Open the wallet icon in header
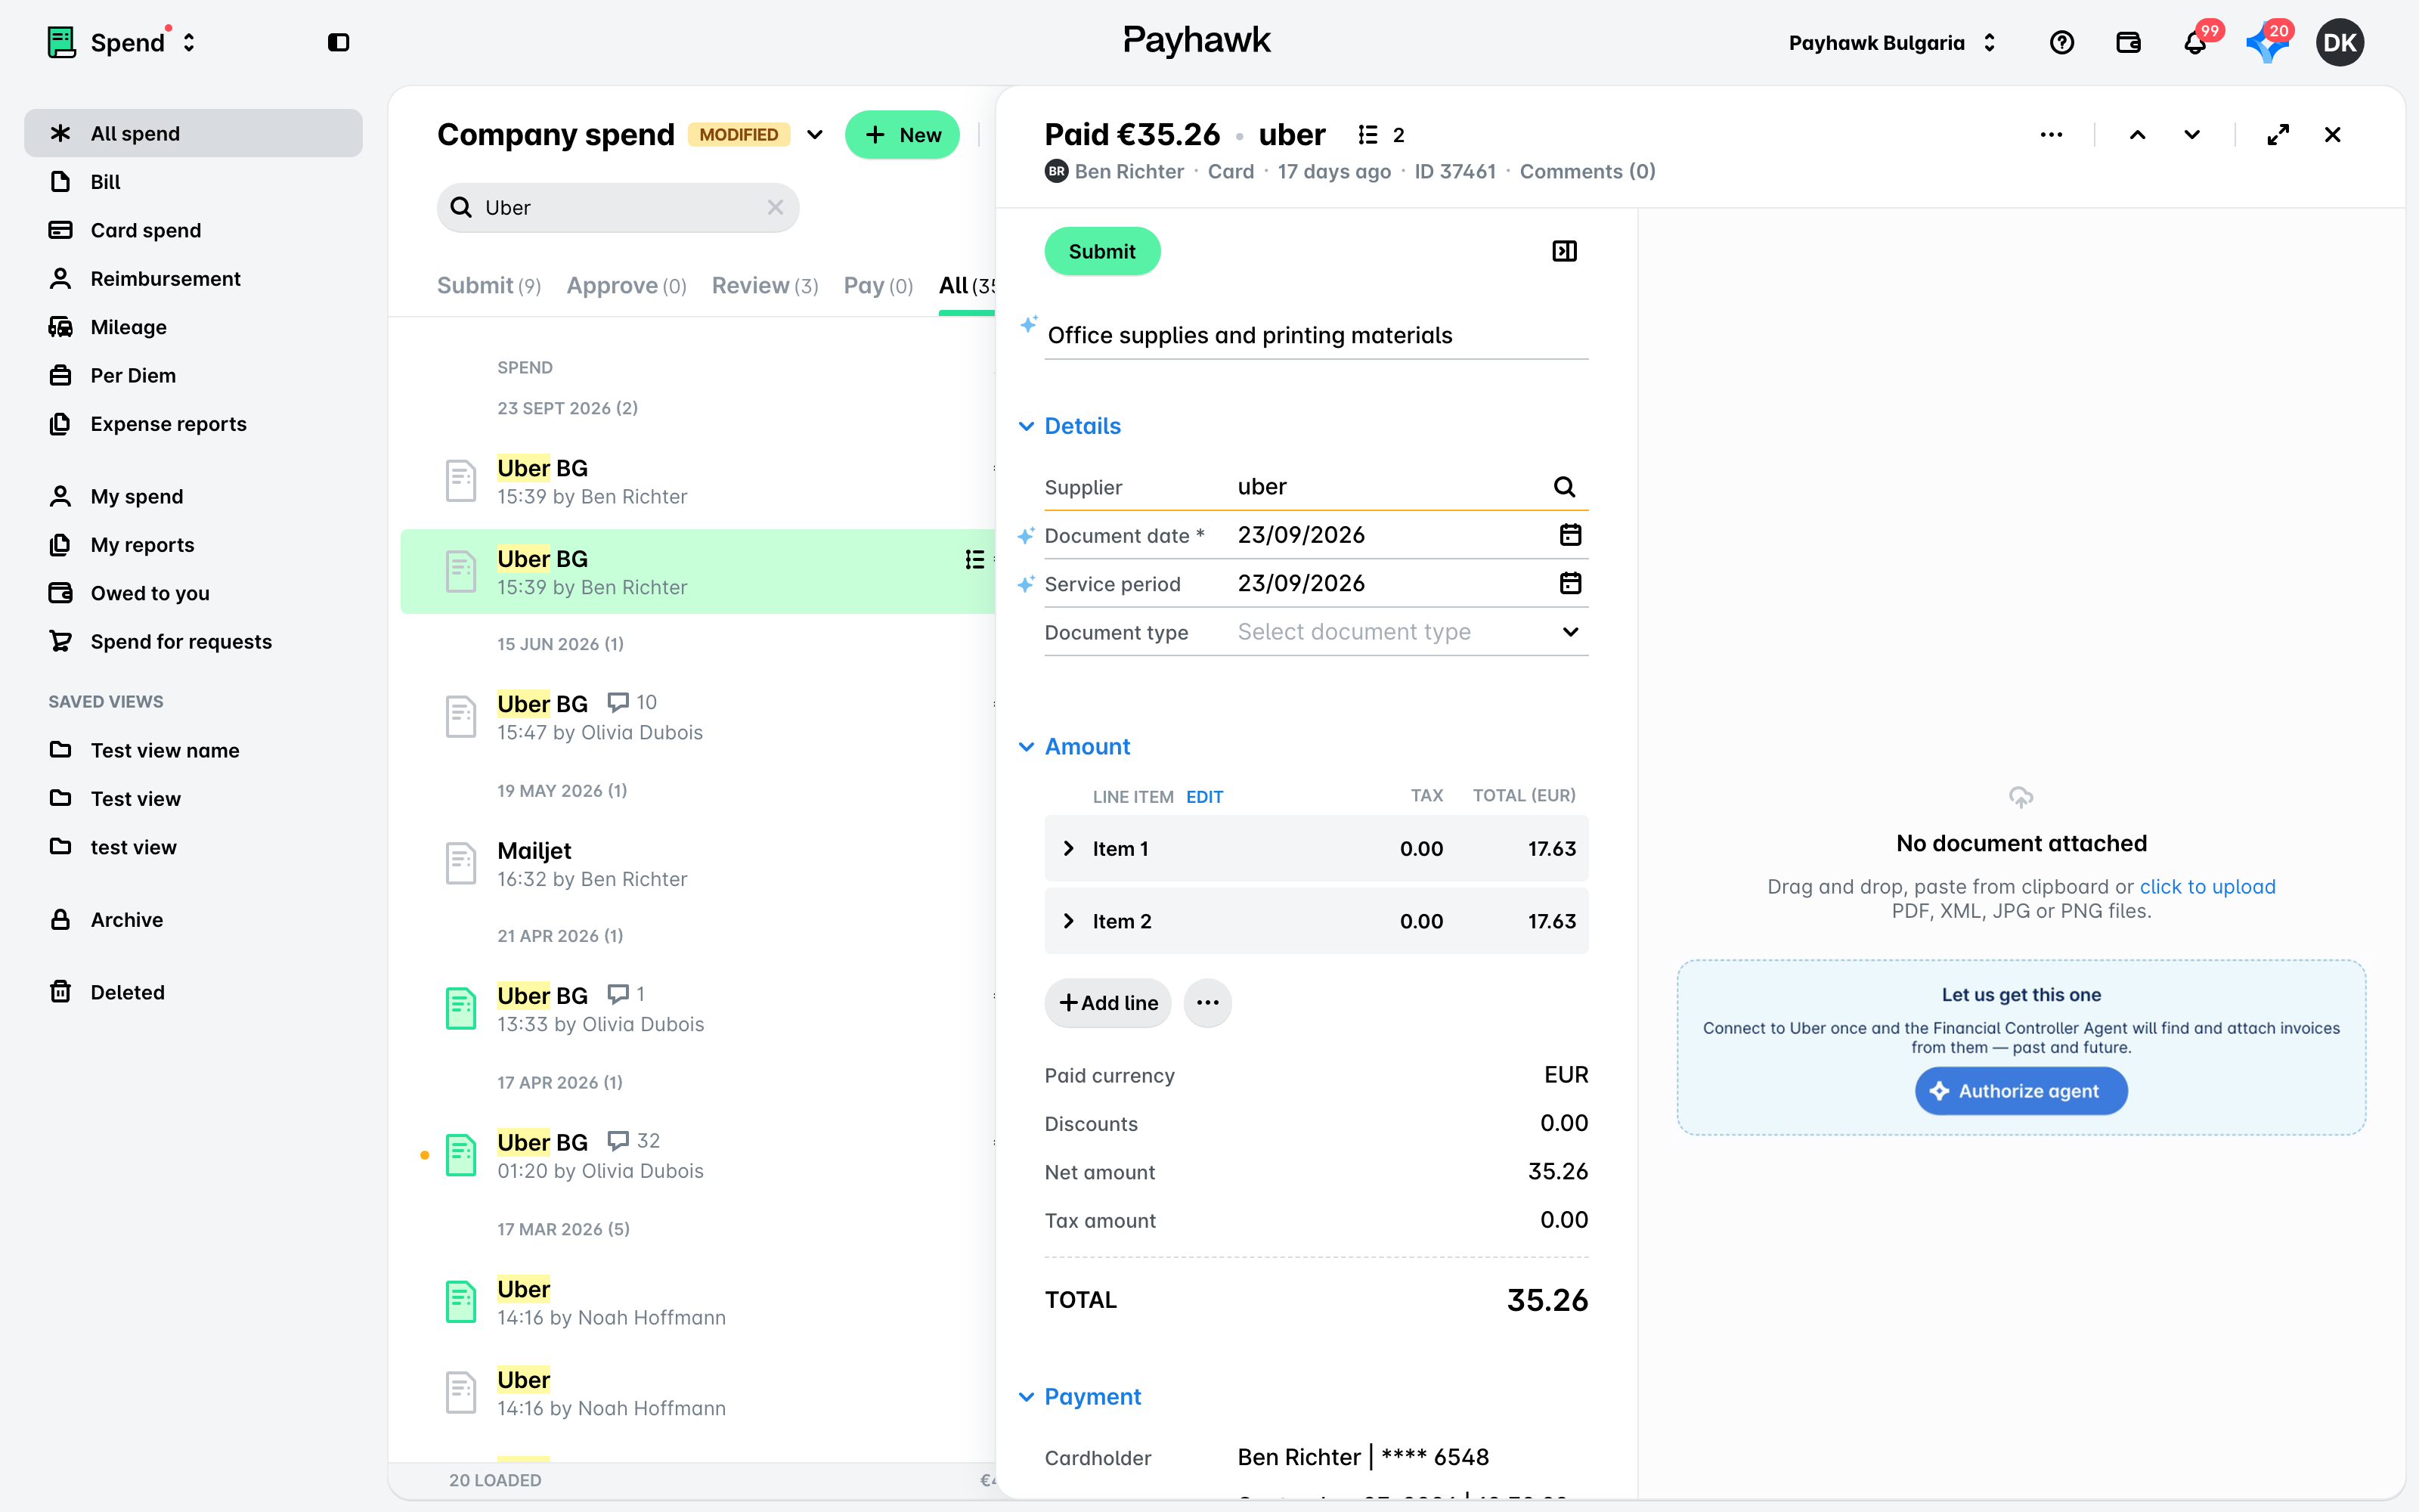This screenshot has height=1512, width=2419. [2128, 42]
